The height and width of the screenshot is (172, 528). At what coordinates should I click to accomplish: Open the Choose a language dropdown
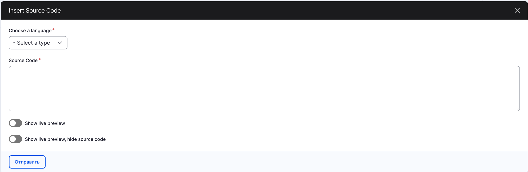pos(38,43)
